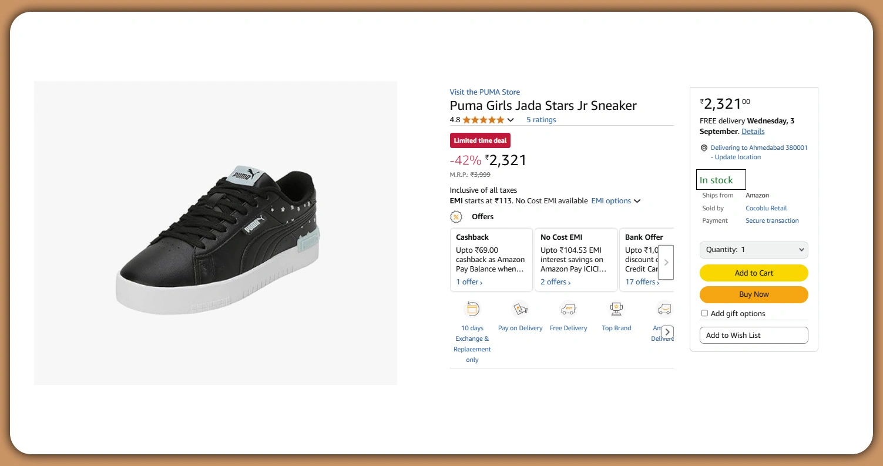Viewport: 883px width, 466px height.
Task: Open Visit the PUMA Store link
Action: [485, 92]
